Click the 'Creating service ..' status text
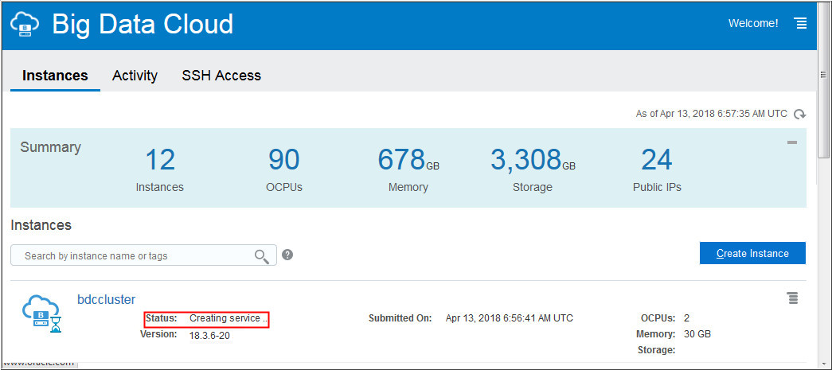This screenshot has height=370, width=832. coord(229,318)
